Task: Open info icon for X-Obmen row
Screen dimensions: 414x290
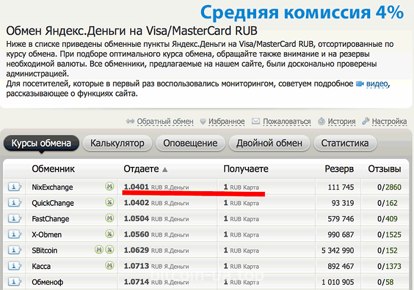Action: 15,234
